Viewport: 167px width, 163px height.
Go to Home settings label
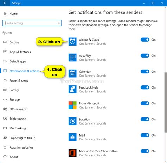pyautogui.click(x=13, y=14)
